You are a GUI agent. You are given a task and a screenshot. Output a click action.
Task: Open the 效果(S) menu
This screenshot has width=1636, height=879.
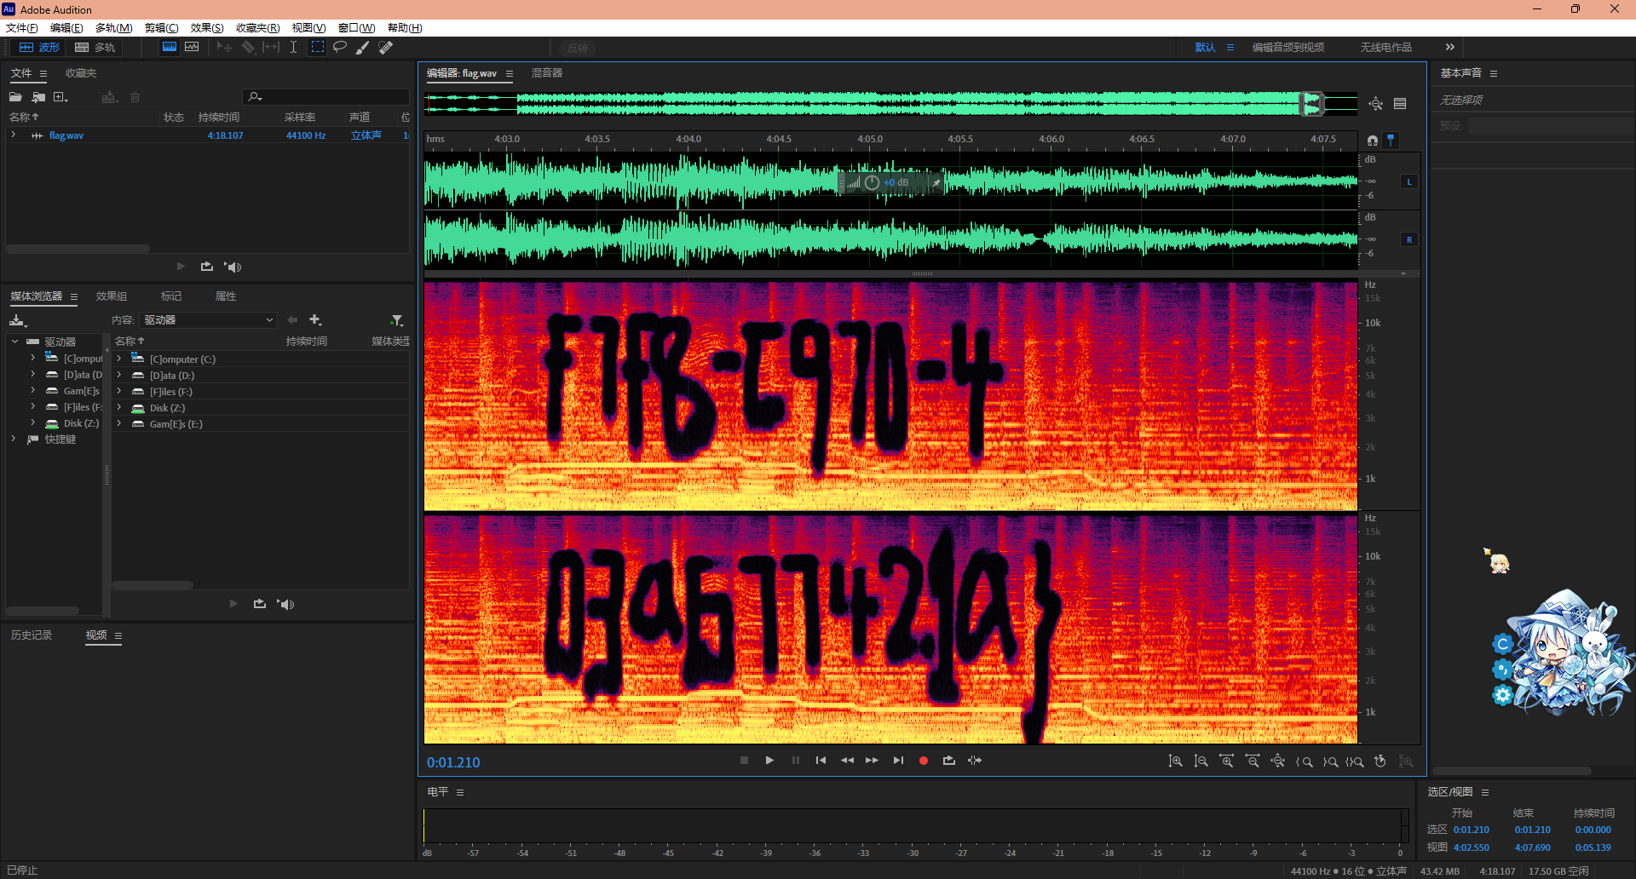click(207, 28)
